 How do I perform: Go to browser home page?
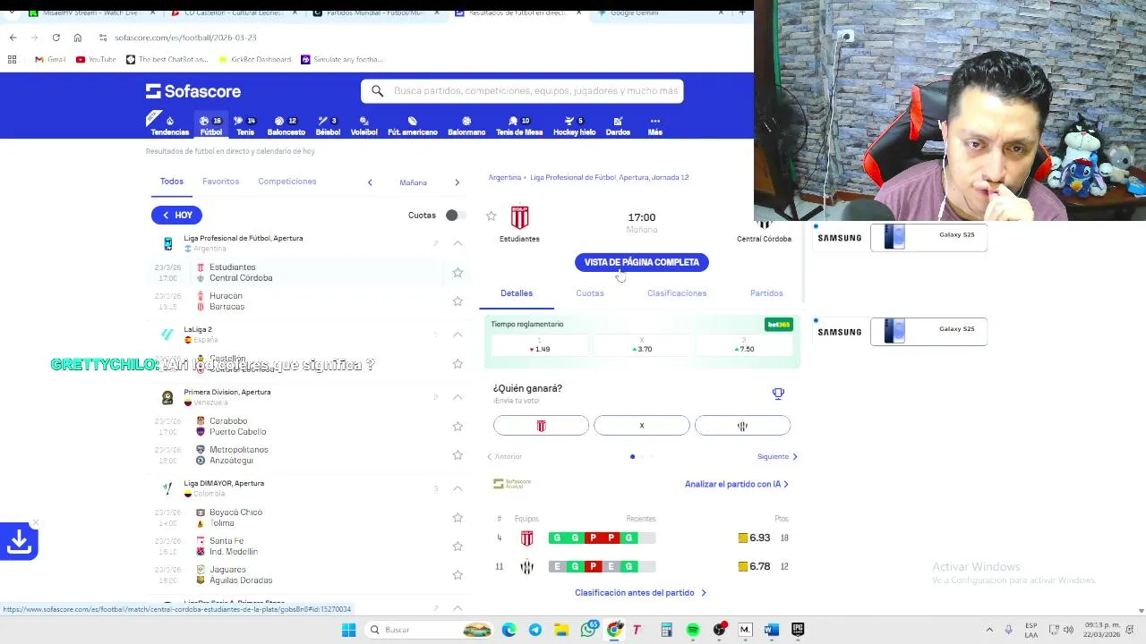click(x=78, y=38)
